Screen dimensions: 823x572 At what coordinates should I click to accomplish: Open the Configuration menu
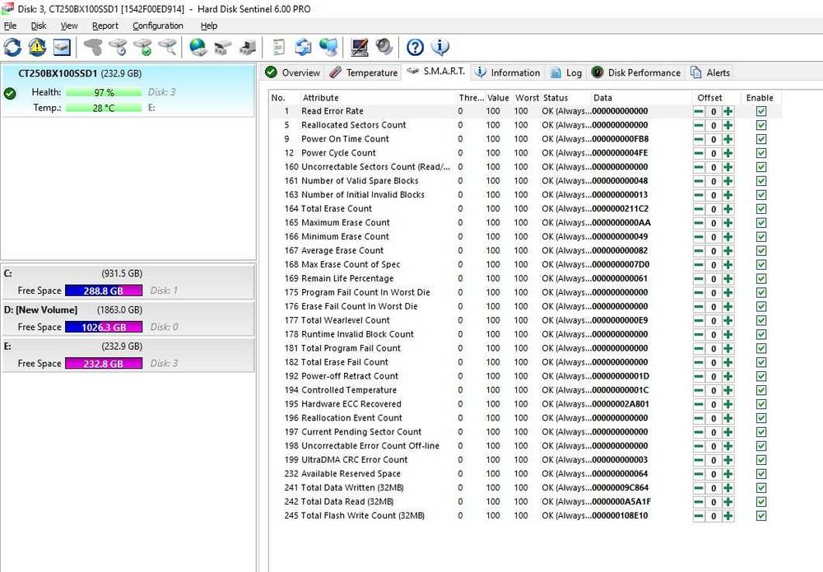157,26
